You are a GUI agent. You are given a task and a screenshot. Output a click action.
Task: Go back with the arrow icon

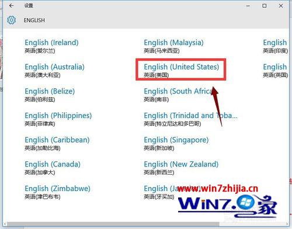point(11,6)
